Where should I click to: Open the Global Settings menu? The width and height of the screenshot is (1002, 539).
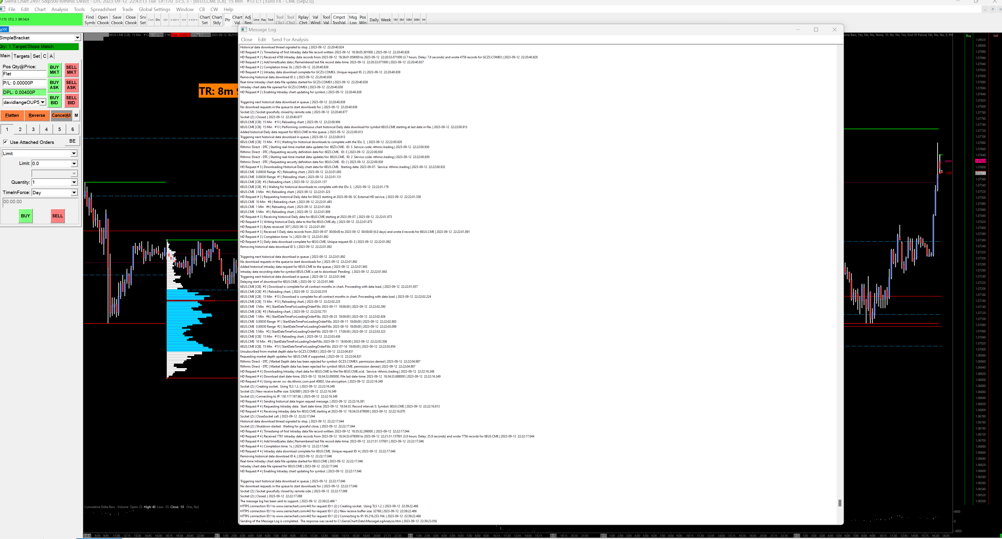point(154,9)
